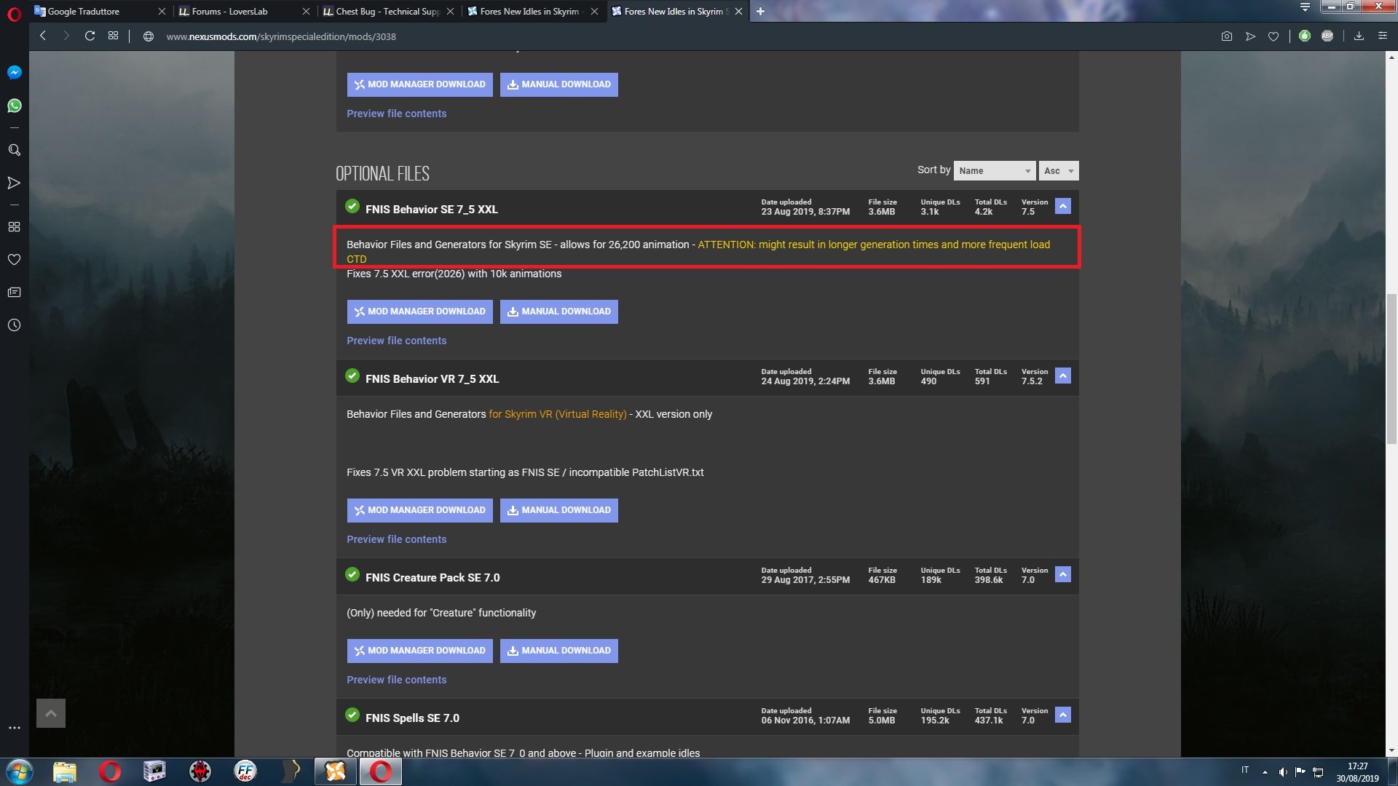
Task: Close the Chest Bug tab
Action: click(450, 11)
